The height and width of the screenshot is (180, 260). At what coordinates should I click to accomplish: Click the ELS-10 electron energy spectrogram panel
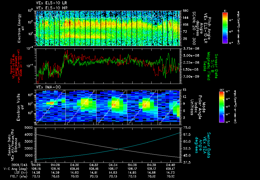(x=108, y=28)
